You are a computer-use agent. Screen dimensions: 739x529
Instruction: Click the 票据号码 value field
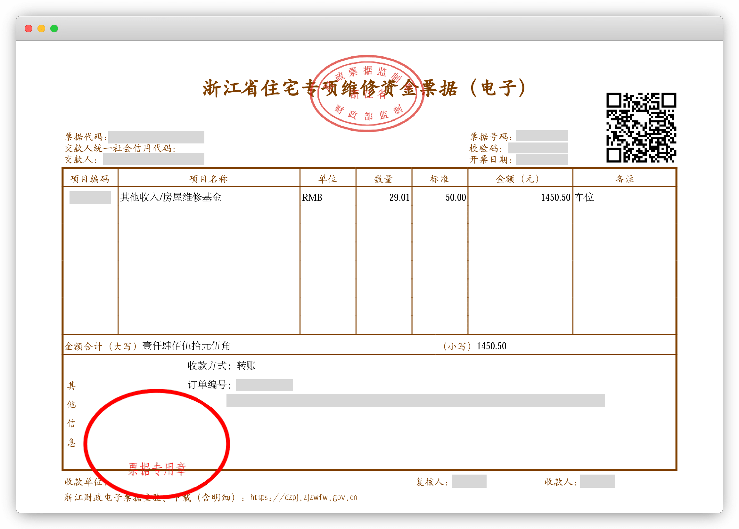(x=542, y=136)
